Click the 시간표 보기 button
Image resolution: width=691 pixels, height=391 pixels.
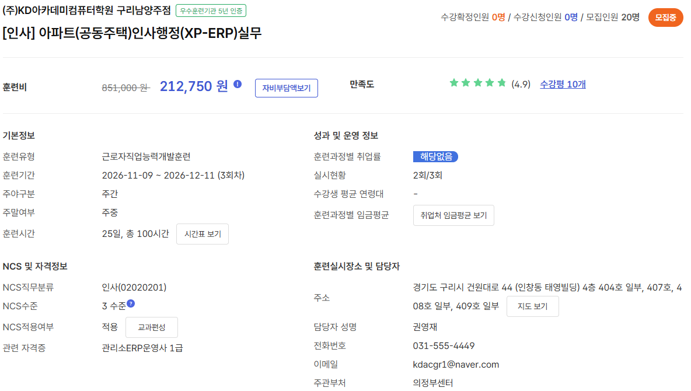pyautogui.click(x=203, y=233)
